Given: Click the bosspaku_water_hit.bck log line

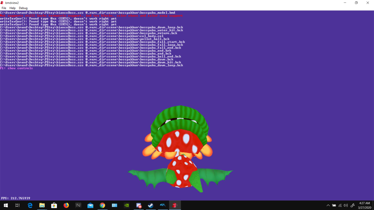Looking at the screenshot, I should pos(91,30).
